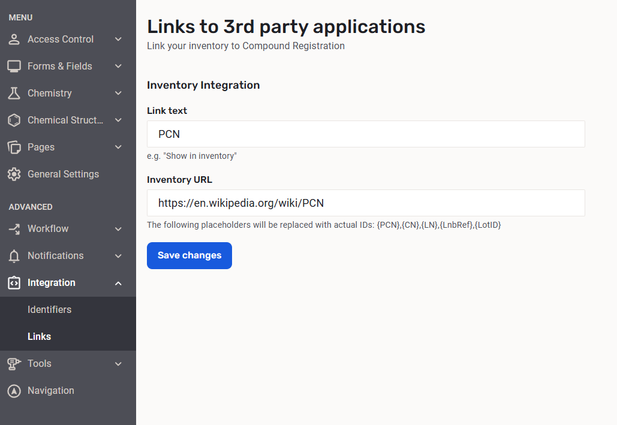Viewport: 617px width, 425px height.
Task: Select the Links submenu item
Action: point(39,337)
